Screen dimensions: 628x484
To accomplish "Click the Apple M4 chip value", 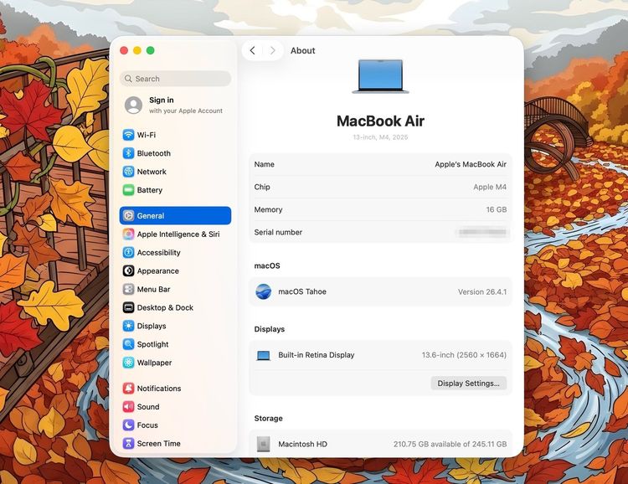I will tap(490, 187).
